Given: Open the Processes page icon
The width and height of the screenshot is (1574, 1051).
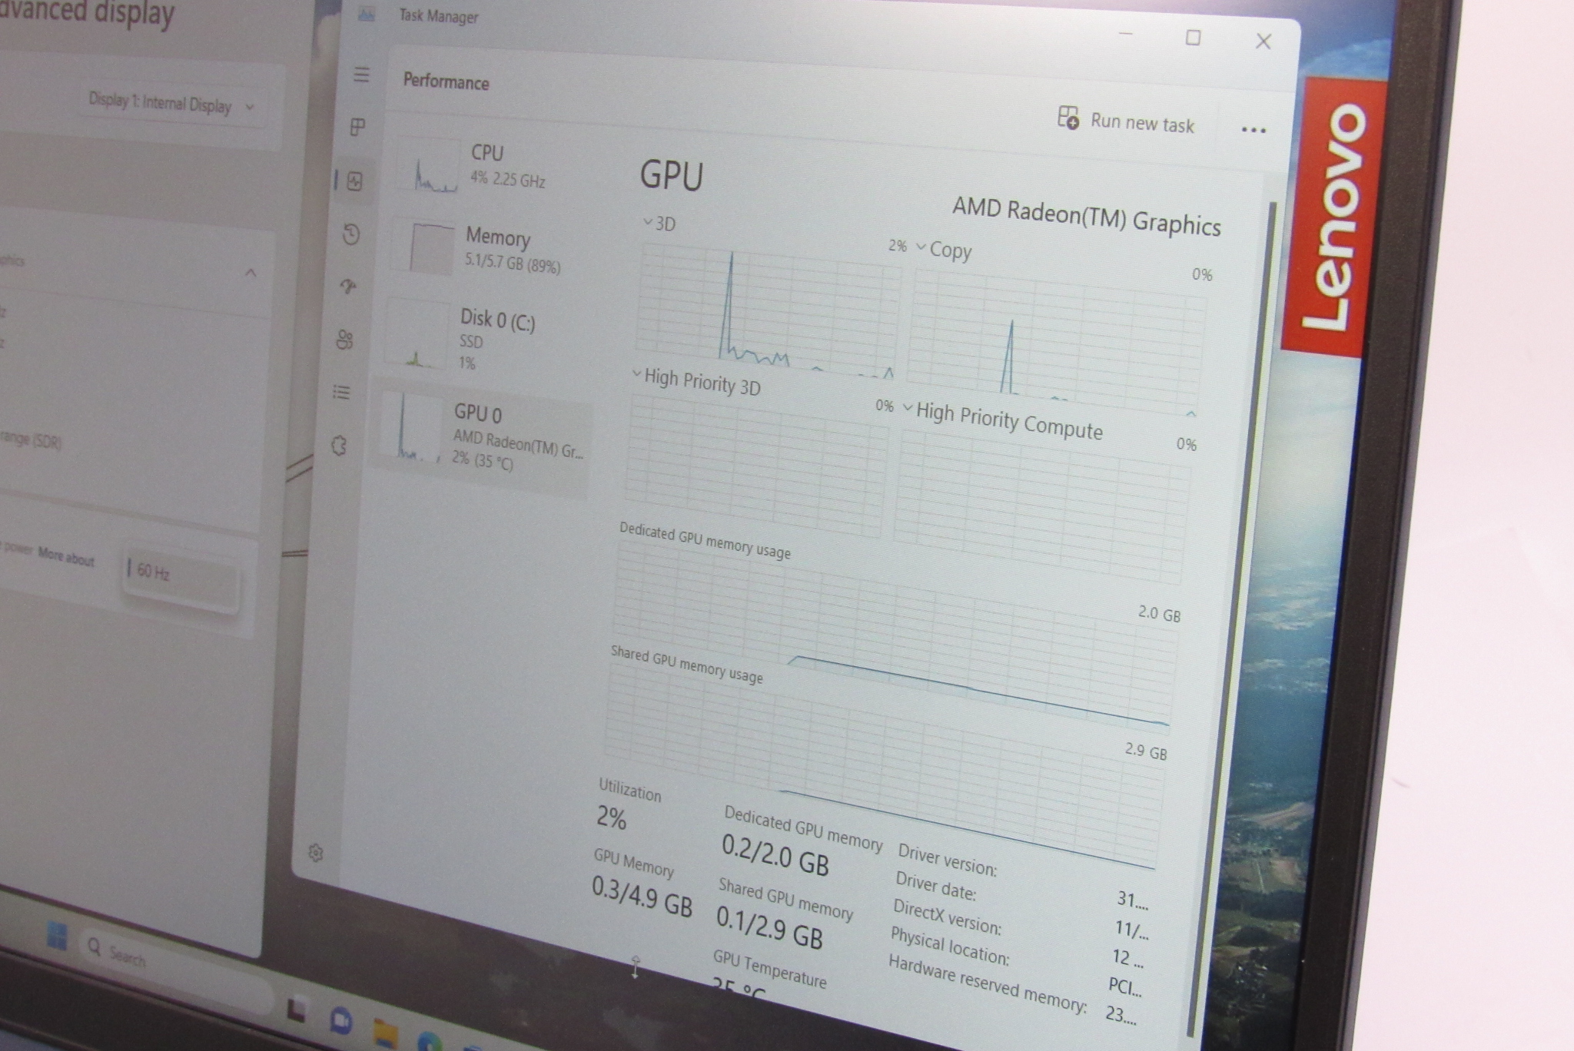Looking at the screenshot, I should pyautogui.click(x=357, y=127).
